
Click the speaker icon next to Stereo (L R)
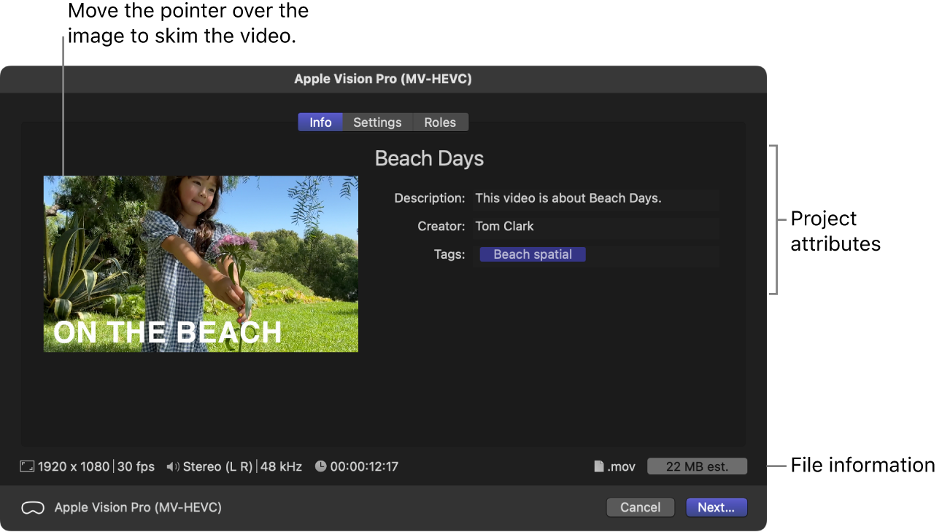[x=171, y=466]
